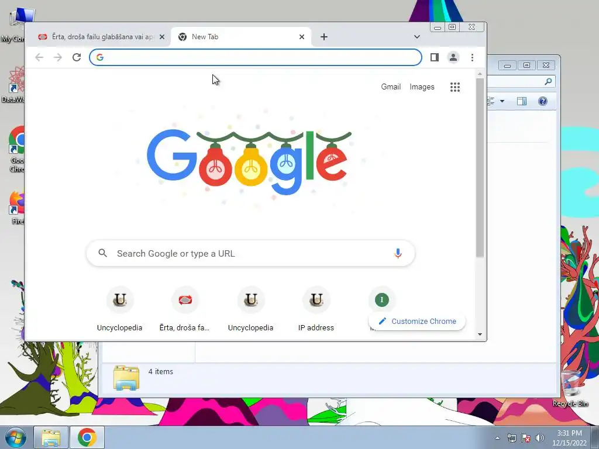Open the Ērta, droša fa... shortcut tile
The image size is (599, 449).
pyautogui.click(x=185, y=309)
